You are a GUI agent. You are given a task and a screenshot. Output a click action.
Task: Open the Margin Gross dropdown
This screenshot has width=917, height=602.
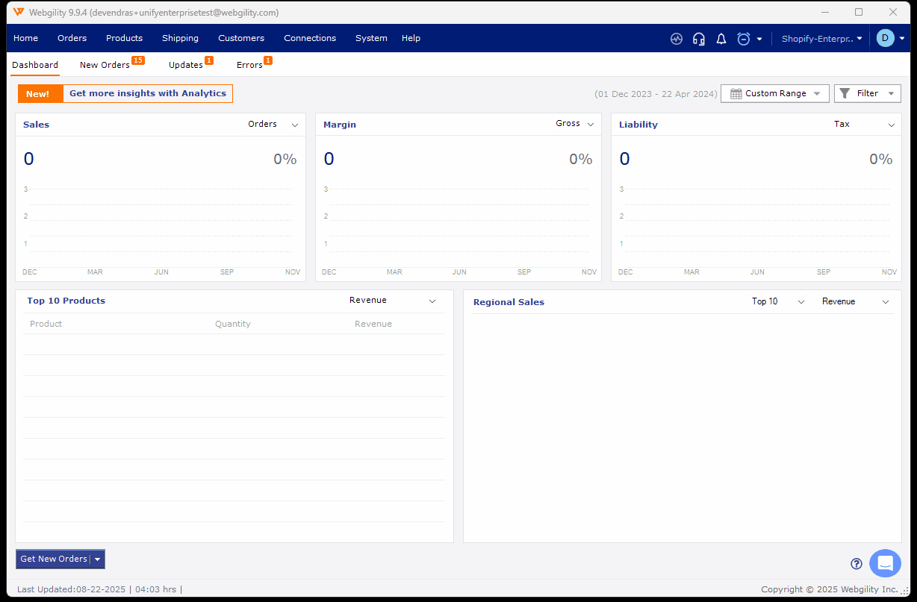click(x=575, y=124)
